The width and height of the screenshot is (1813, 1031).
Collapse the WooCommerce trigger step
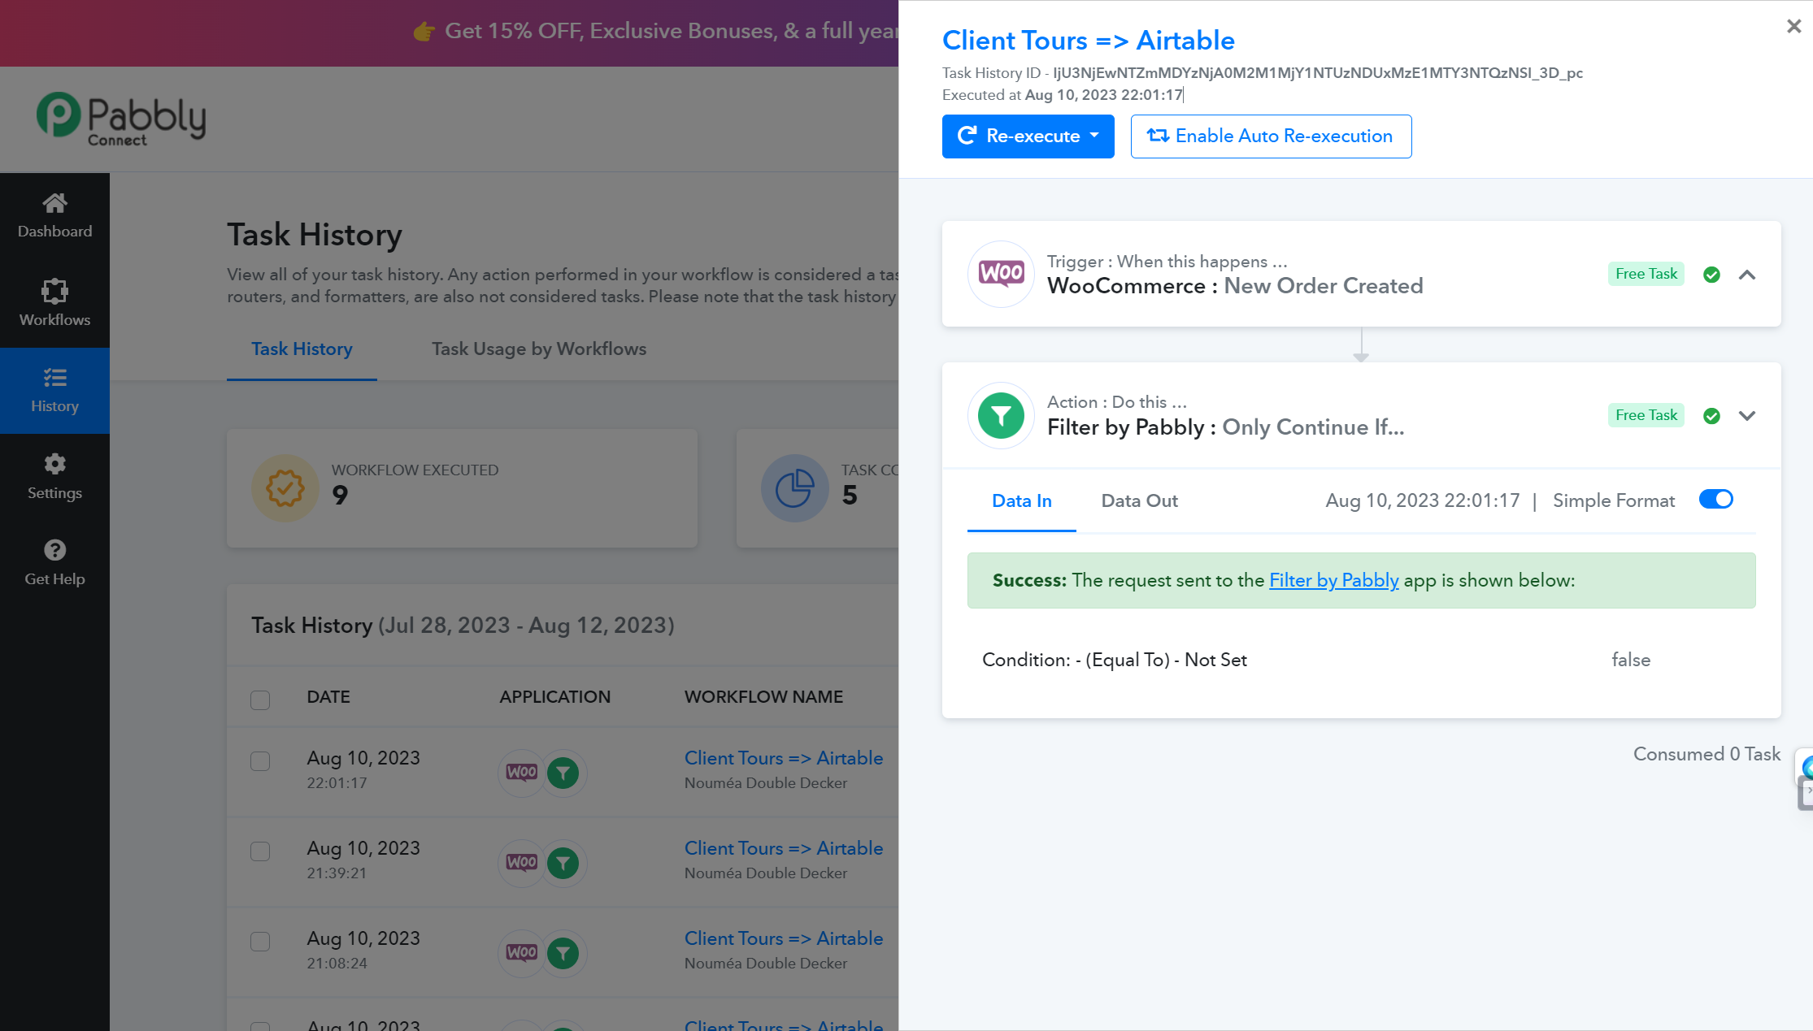[x=1747, y=275]
